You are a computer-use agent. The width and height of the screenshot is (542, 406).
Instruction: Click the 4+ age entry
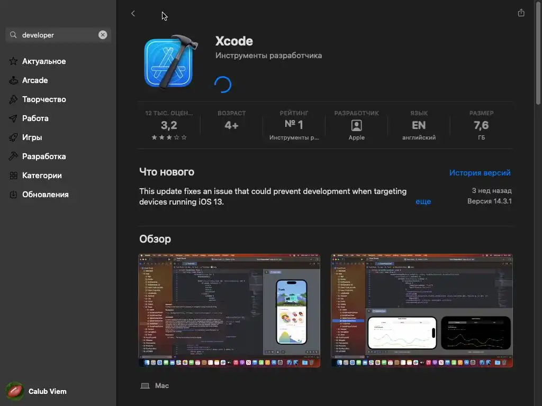pyautogui.click(x=232, y=125)
